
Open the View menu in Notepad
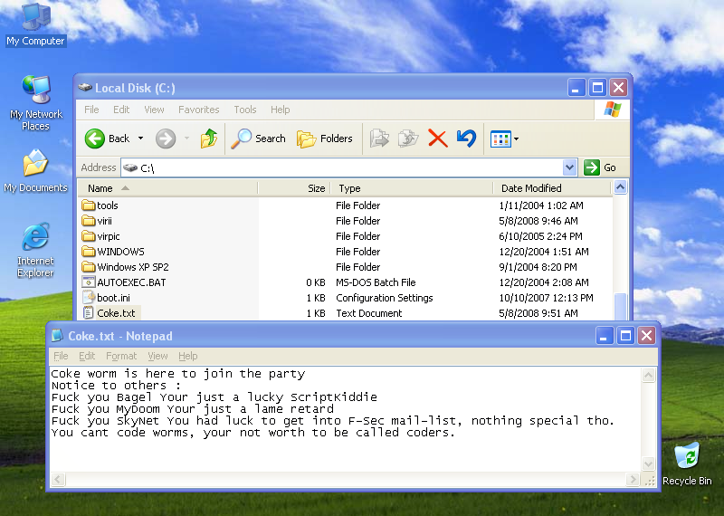click(x=157, y=356)
